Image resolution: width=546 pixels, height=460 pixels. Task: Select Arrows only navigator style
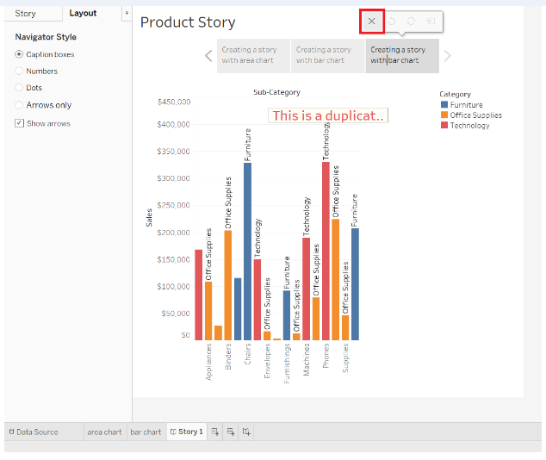[x=20, y=105]
